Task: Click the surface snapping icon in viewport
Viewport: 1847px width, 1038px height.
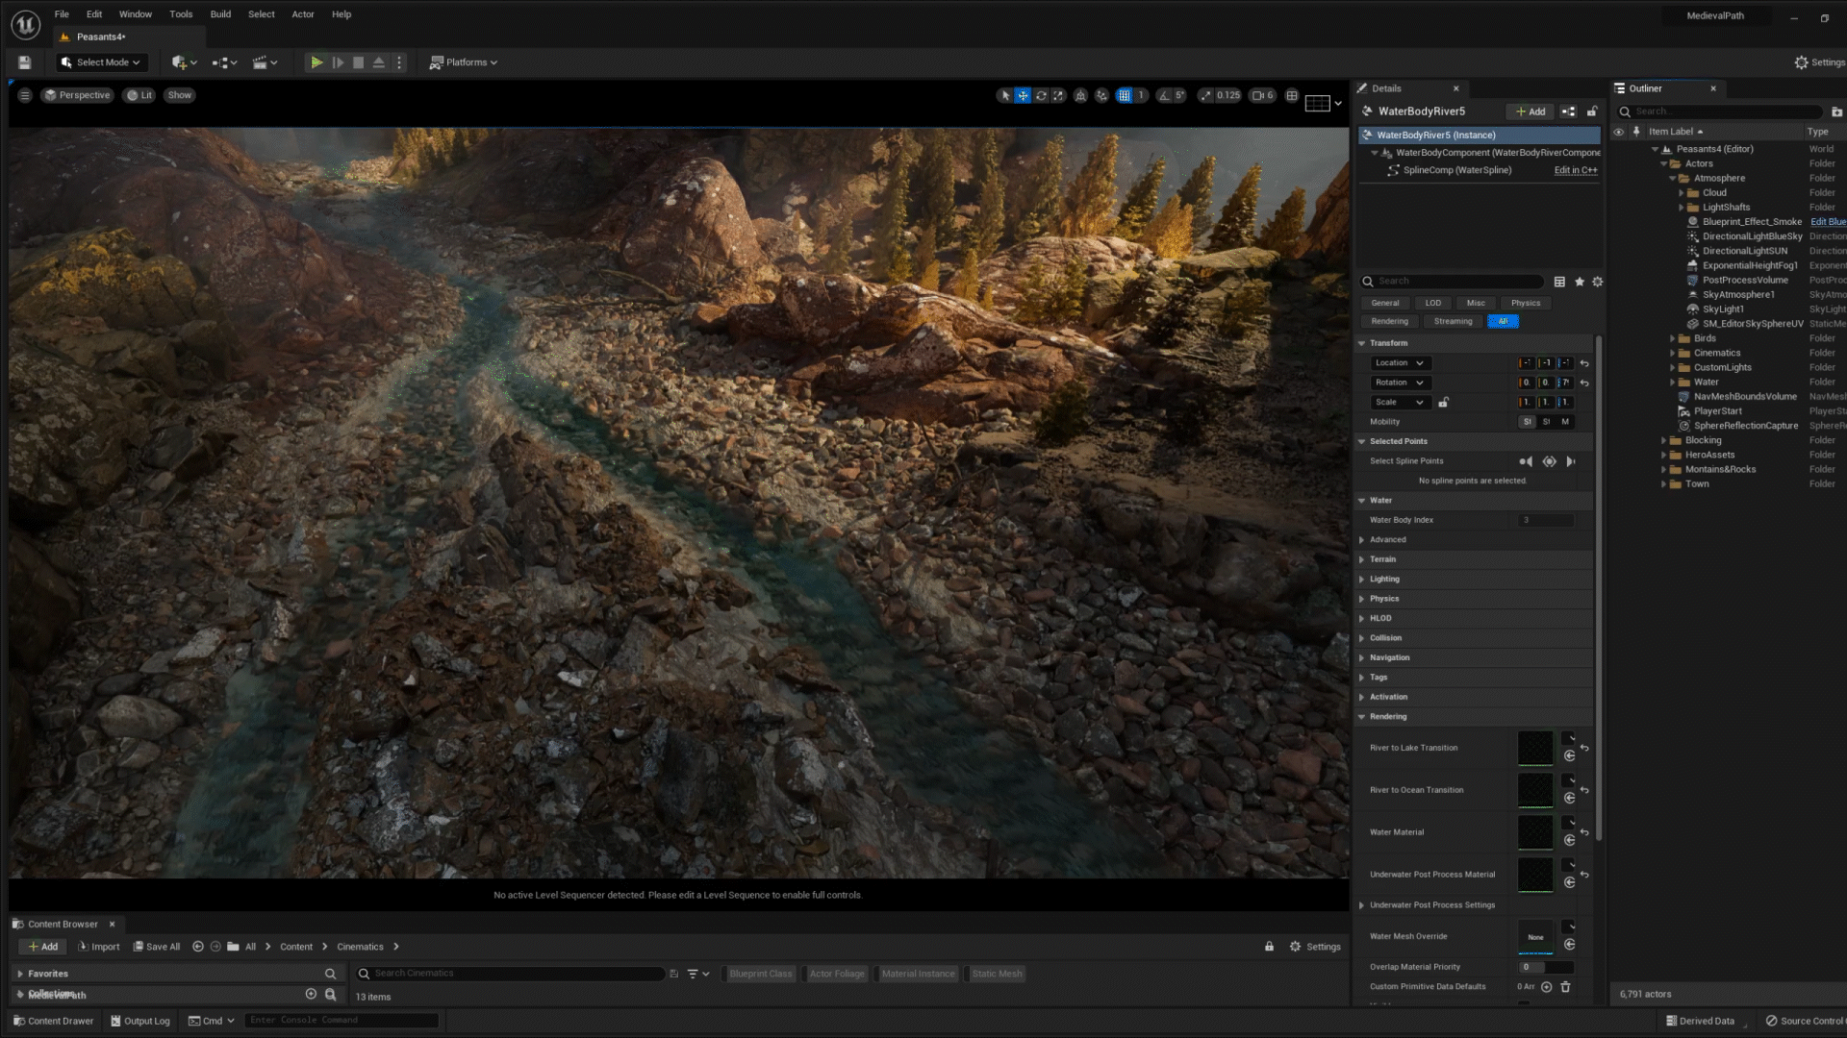Action: (x=1101, y=95)
